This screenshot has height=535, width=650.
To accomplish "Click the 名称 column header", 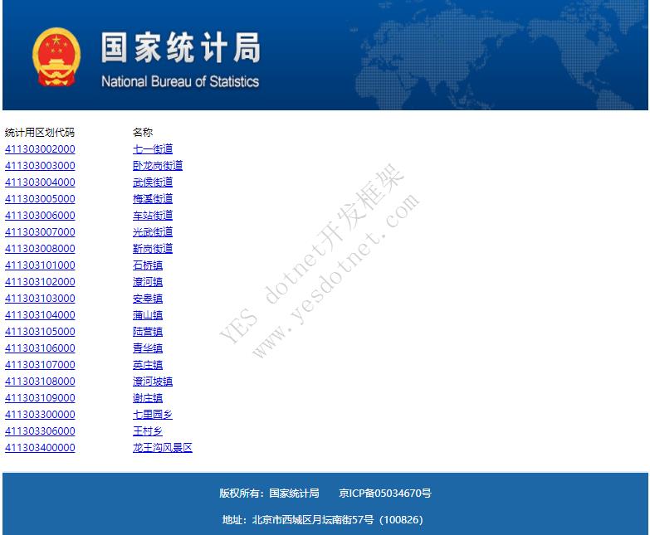I will point(143,133).
